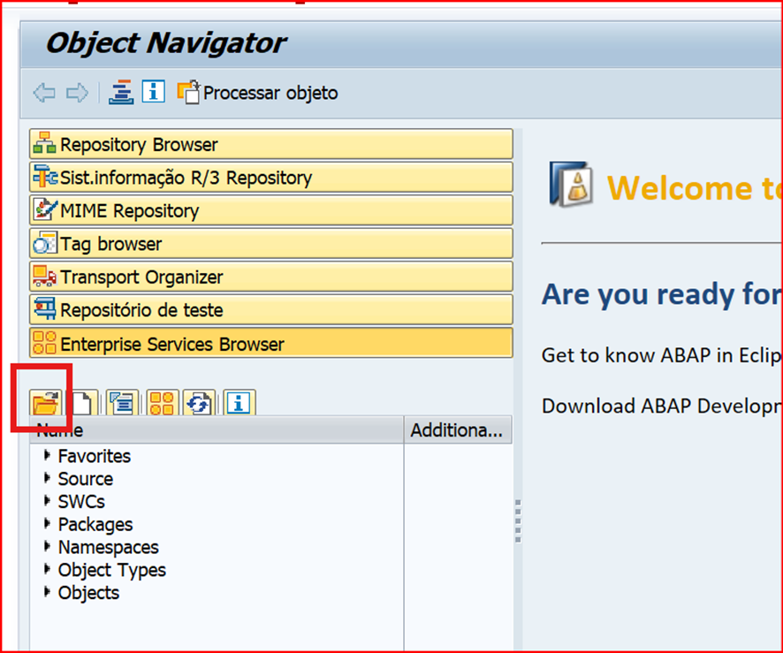Expand the Favorites tree node
This screenshot has height=653, width=783.
pyautogui.click(x=47, y=456)
